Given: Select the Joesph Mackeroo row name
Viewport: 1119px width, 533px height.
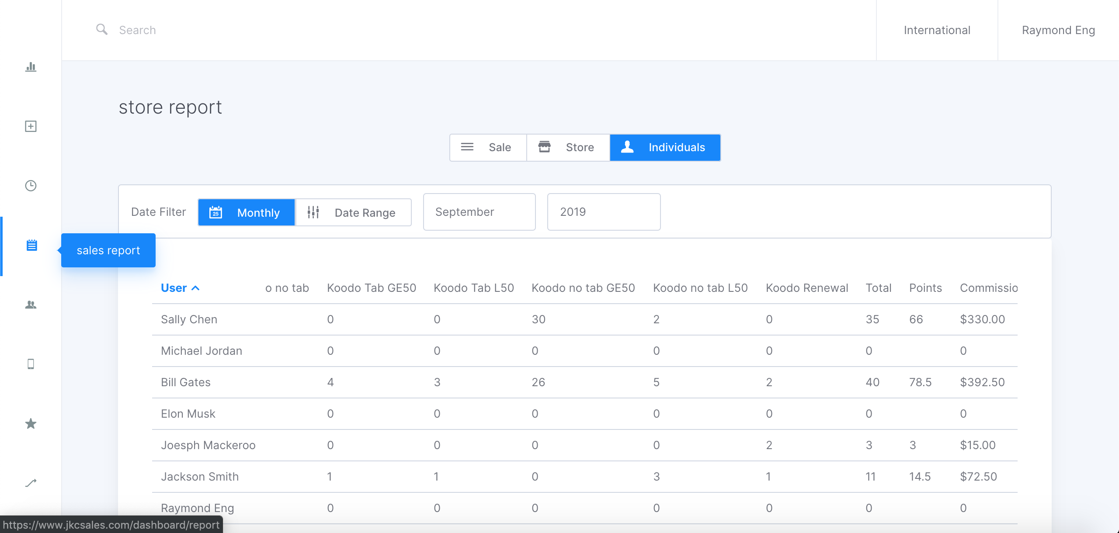Looking at the screenshot, I should coord(208,445).
